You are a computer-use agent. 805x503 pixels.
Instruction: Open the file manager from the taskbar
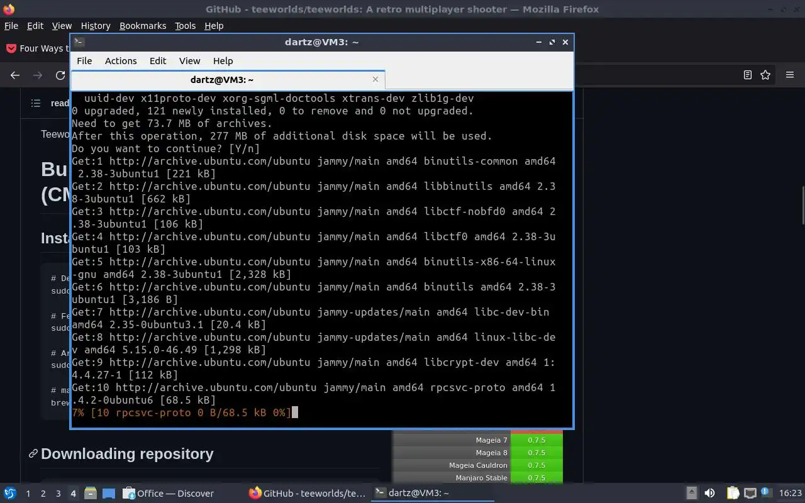pos(90,494)
